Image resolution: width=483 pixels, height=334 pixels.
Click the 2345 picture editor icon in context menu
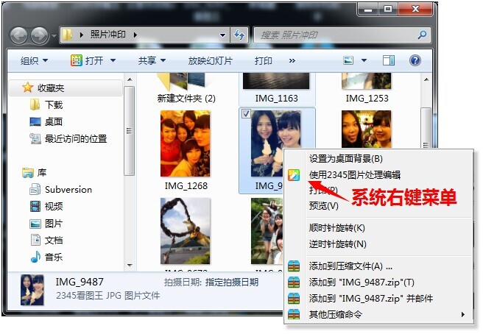point(295,174)
